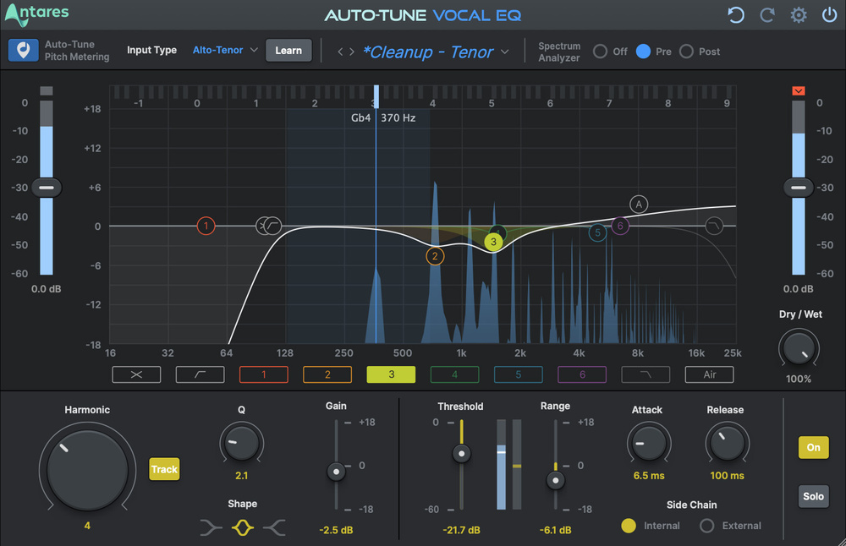Select the high-pass filter icon
Screen dimensions: 846x546
pyautogui.click(x=200, y=374)
